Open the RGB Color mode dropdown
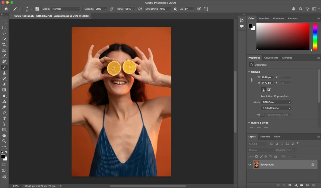The width and height of the screenshot is (321, 188). tap(276, 102)
